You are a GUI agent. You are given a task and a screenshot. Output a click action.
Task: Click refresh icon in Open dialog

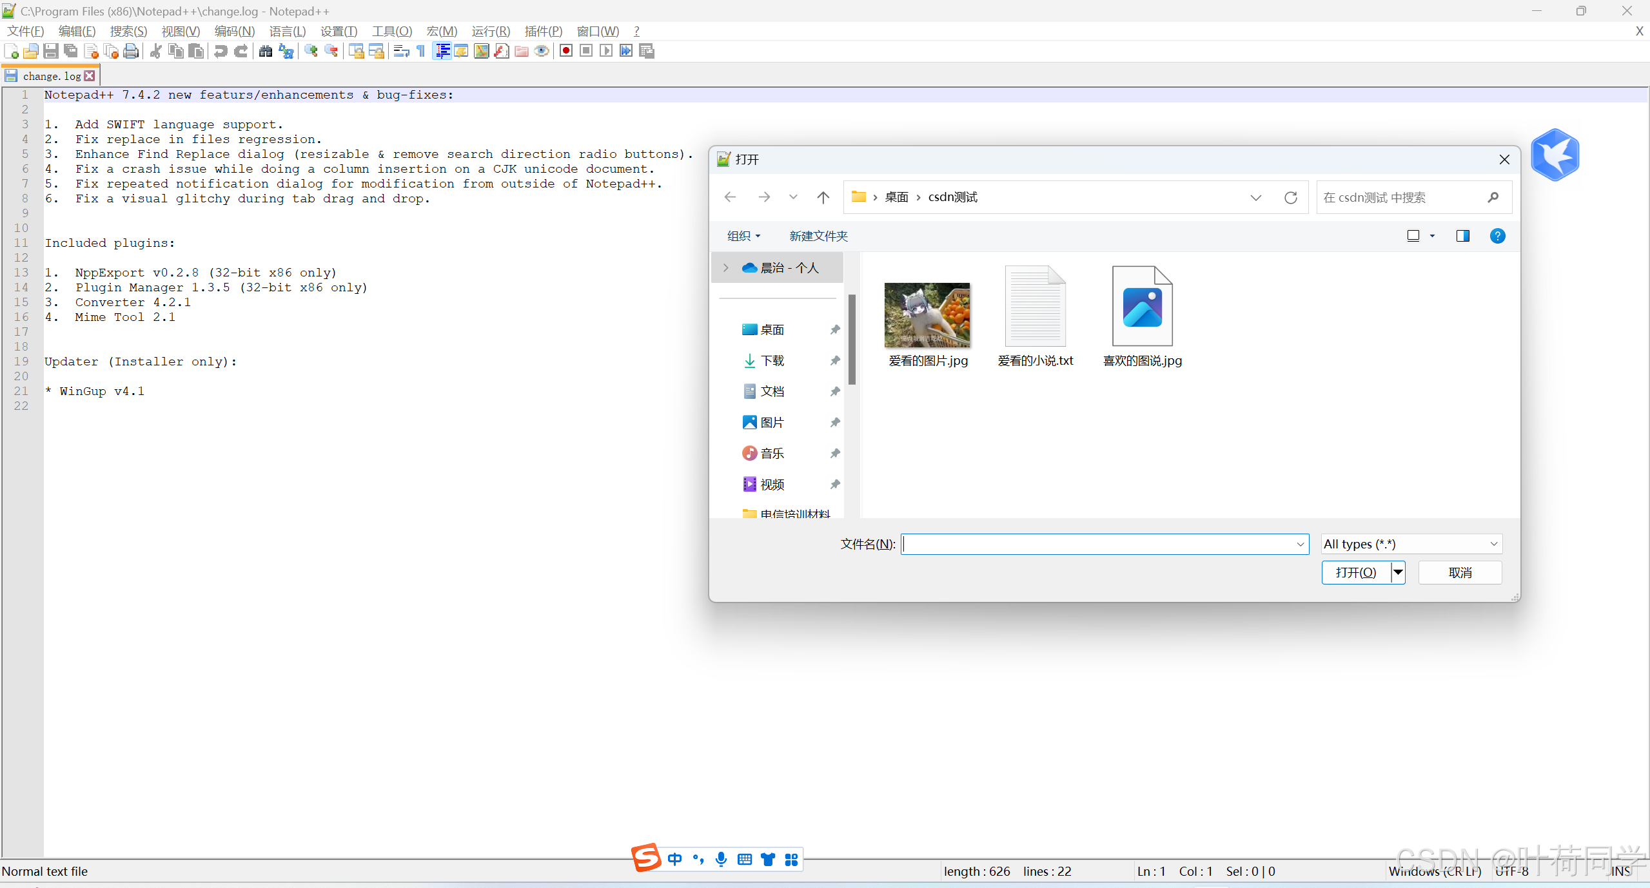1290,198
